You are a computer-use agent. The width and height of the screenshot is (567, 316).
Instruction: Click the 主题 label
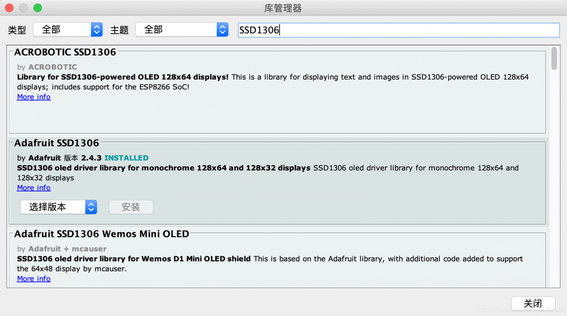(x=120, y=30)
